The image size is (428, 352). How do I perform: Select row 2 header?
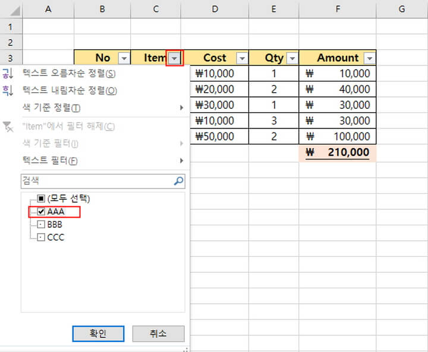[x=11, y=42]
